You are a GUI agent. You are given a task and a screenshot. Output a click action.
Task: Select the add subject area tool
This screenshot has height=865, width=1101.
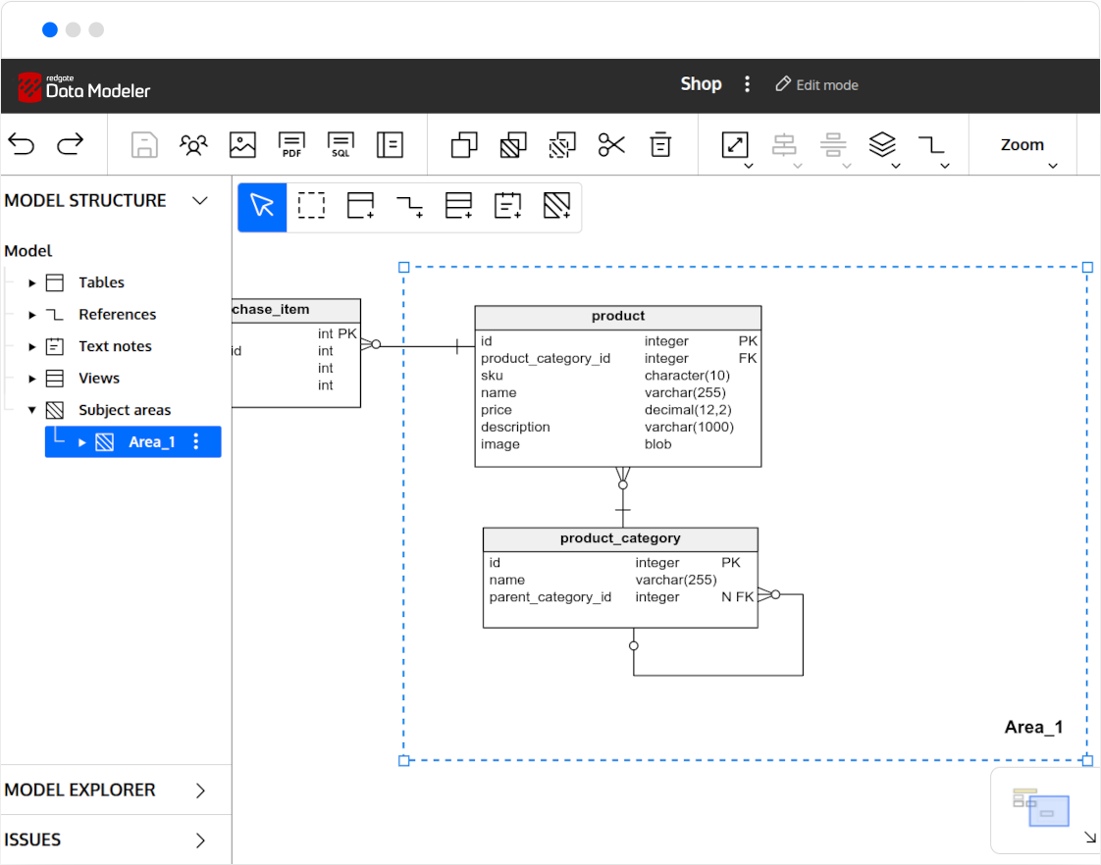[x=556, y=206]
